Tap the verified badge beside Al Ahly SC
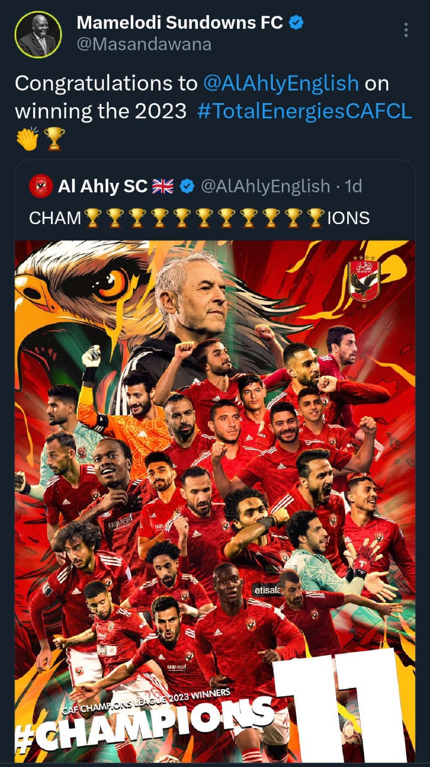This screenshot has width=430, height=767. tap(187, 187)
